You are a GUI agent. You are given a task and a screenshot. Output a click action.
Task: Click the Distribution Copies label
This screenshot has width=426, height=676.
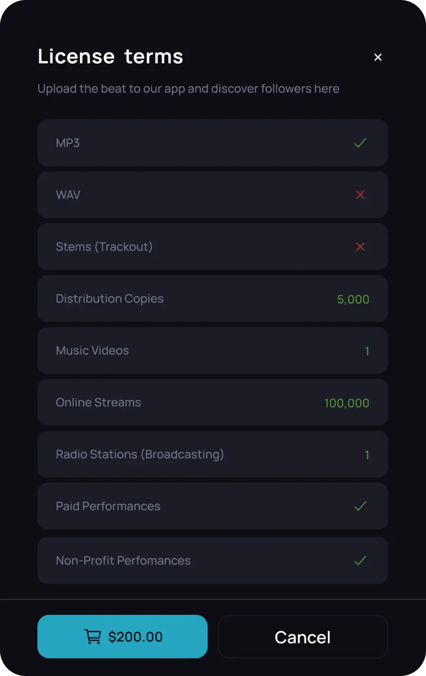[109, 299]
